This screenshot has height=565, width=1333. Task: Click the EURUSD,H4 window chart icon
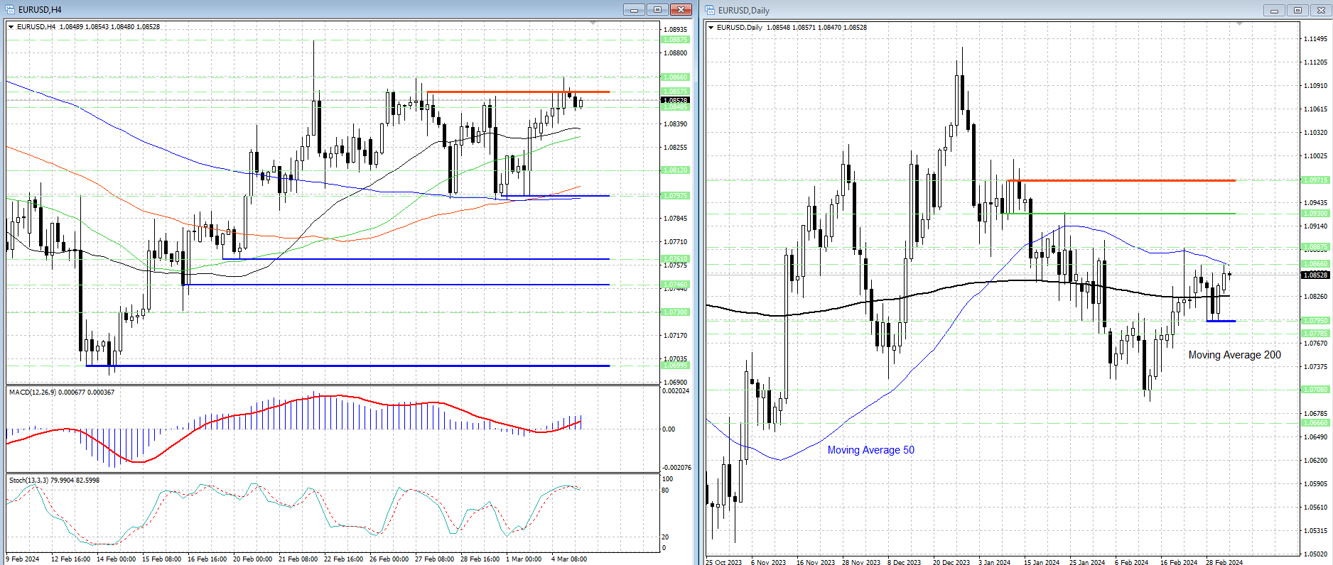(x=10, y=9)
